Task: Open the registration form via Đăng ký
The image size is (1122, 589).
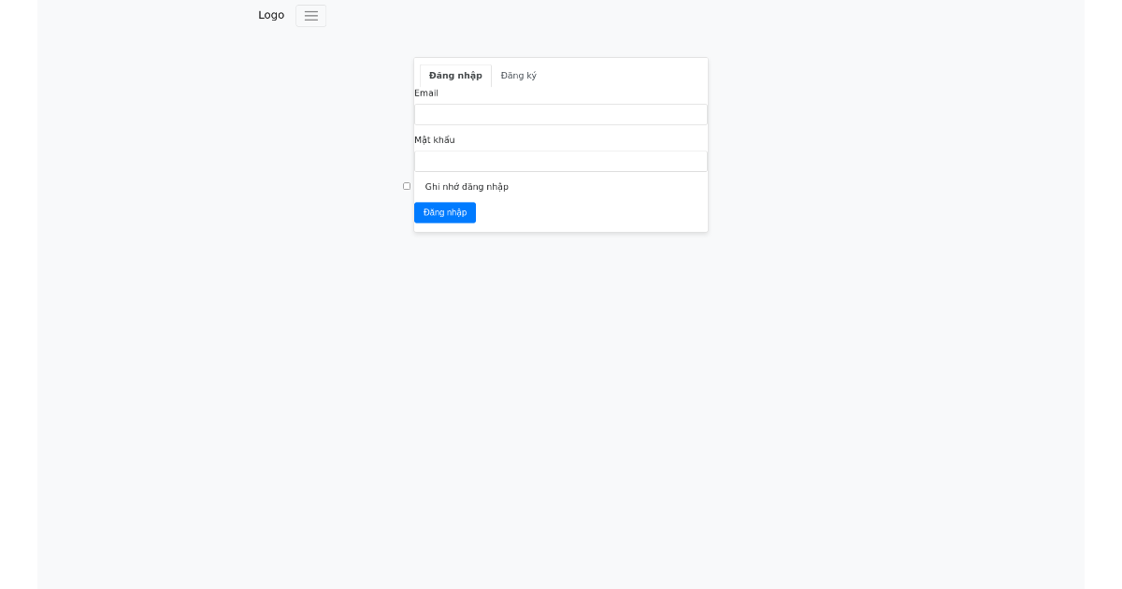Action: pos(518,76)
